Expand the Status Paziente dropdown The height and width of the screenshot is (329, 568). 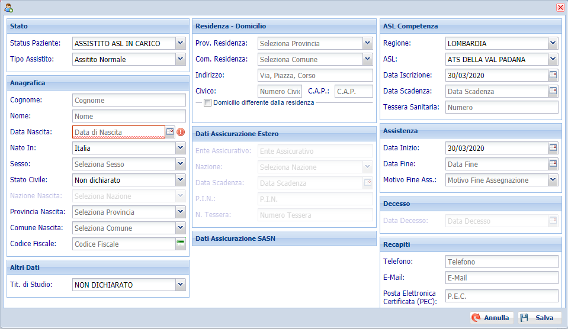click(x=181, y=43)
